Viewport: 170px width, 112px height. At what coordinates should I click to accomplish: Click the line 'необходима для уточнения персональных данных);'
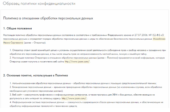pyautogui.click(x=36, y=91)
